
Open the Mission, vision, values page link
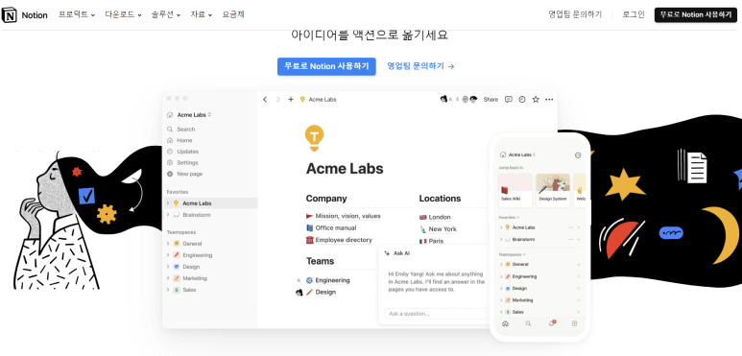(347, 216)
